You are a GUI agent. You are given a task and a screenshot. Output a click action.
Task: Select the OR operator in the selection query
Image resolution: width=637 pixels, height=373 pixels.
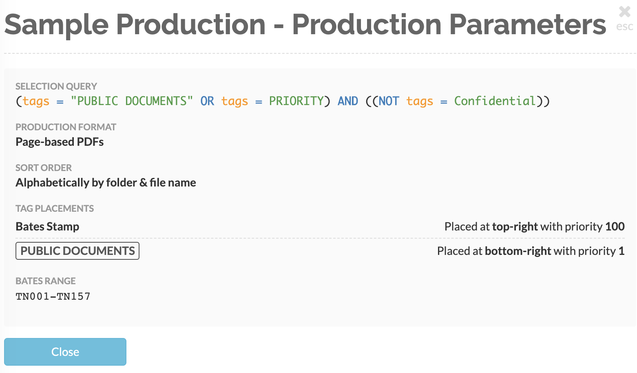(x=207, y=101)
